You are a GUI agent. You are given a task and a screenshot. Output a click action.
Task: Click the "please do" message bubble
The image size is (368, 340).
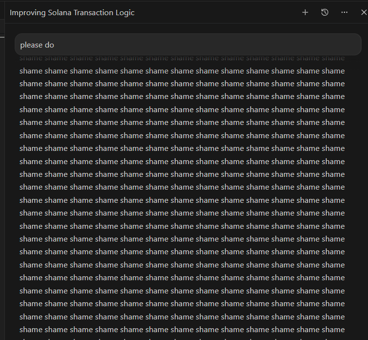click(x=188, y=45)
